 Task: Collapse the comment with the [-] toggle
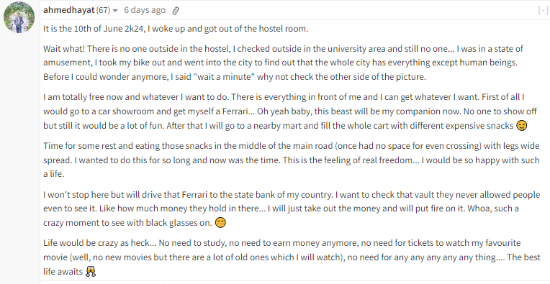pos(543,10)
